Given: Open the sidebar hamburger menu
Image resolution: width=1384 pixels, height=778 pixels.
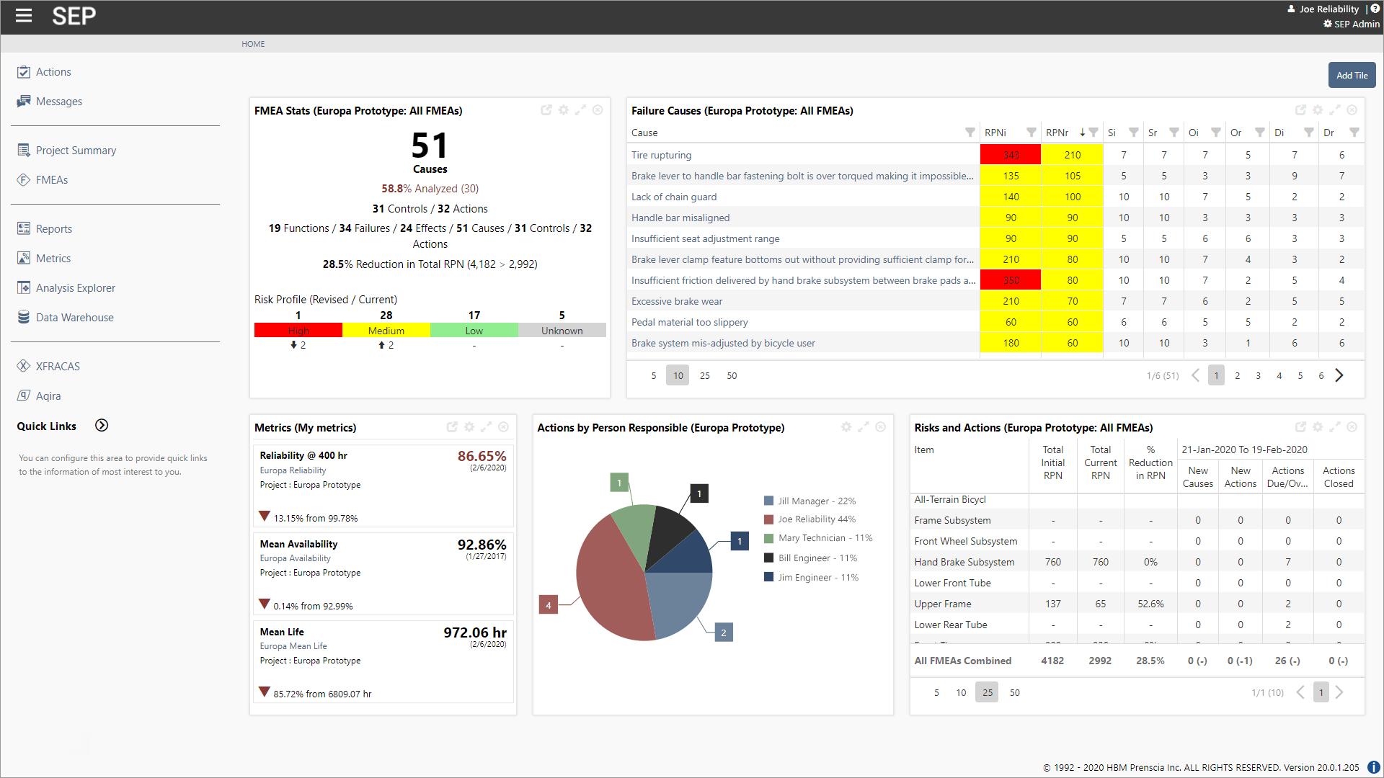Looking at the screenshot, I should coord(23,16).
